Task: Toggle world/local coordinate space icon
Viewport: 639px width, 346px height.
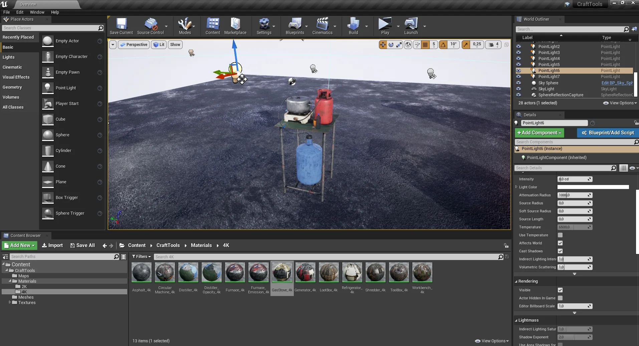Action: tap(408, 45)
